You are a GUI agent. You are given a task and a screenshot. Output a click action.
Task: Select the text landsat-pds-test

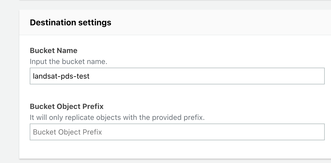61,76
